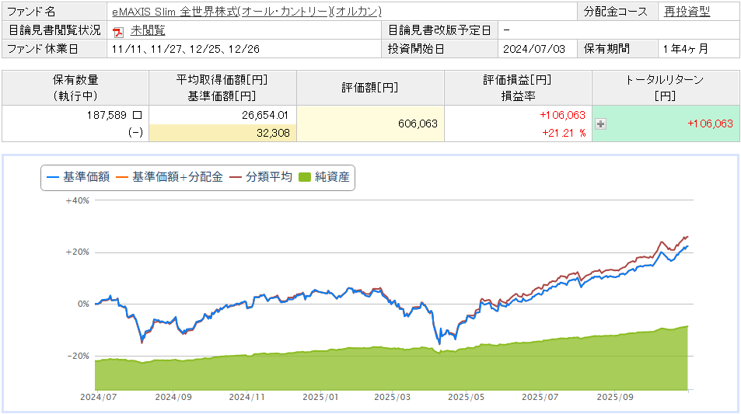Click the 再投資型 distribution course link
The image size is (741, 414).
point(687,12)
